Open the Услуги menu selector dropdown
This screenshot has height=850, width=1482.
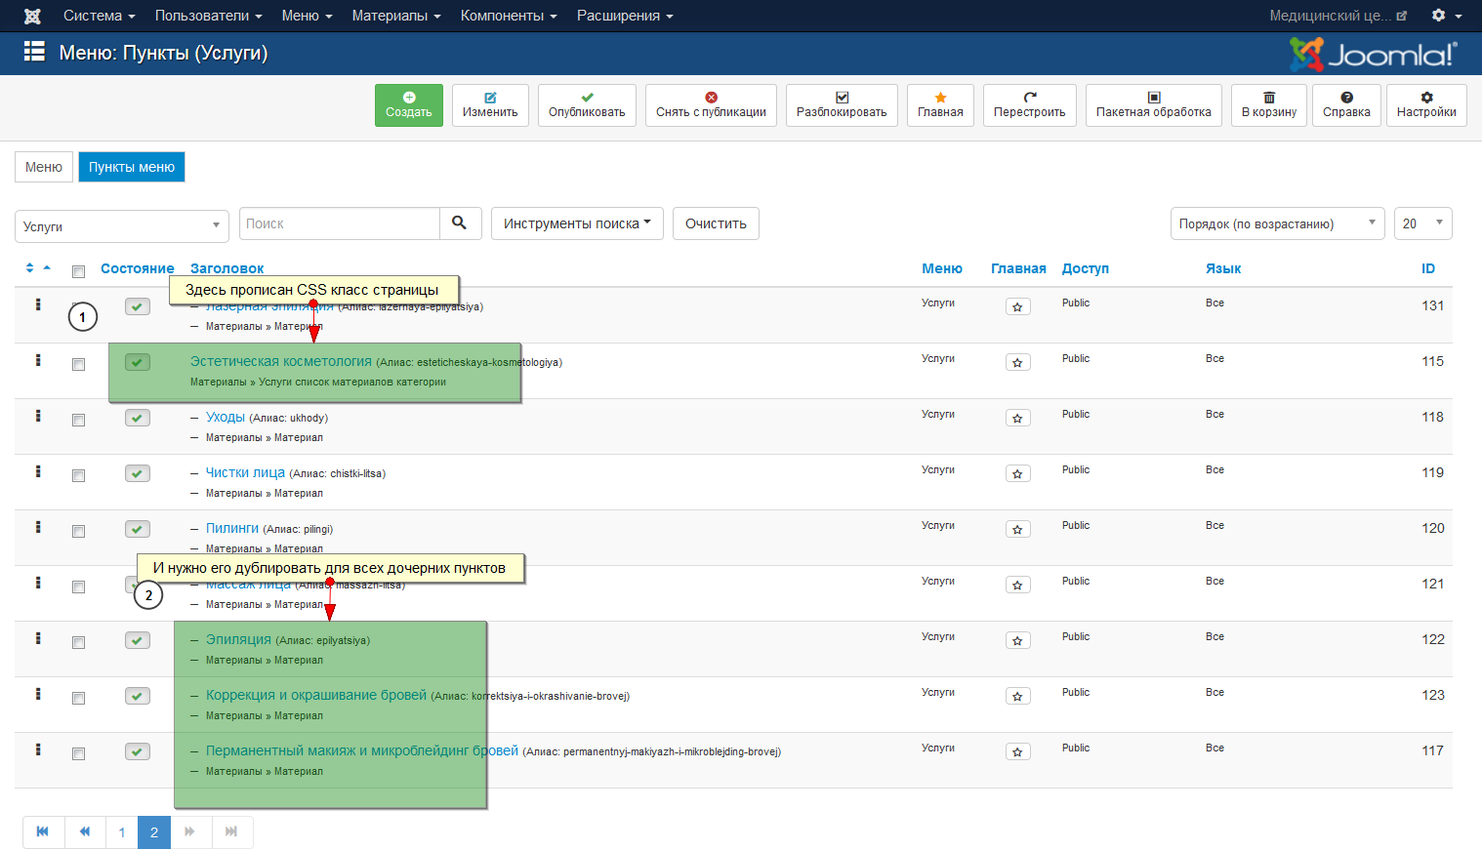click(x=122, y=226)
